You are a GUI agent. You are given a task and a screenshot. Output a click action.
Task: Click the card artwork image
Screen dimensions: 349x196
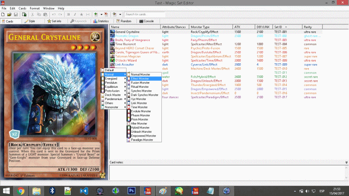pyautogui.click(x=54, y=94)
